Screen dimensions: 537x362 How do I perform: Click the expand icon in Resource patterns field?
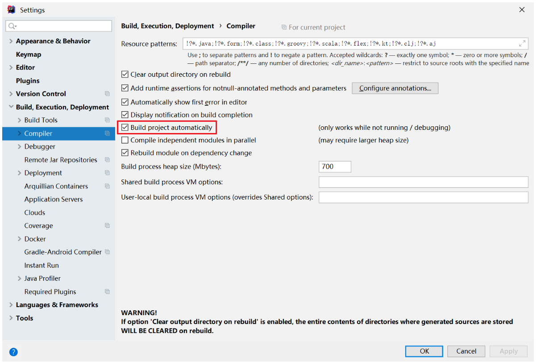522,44
